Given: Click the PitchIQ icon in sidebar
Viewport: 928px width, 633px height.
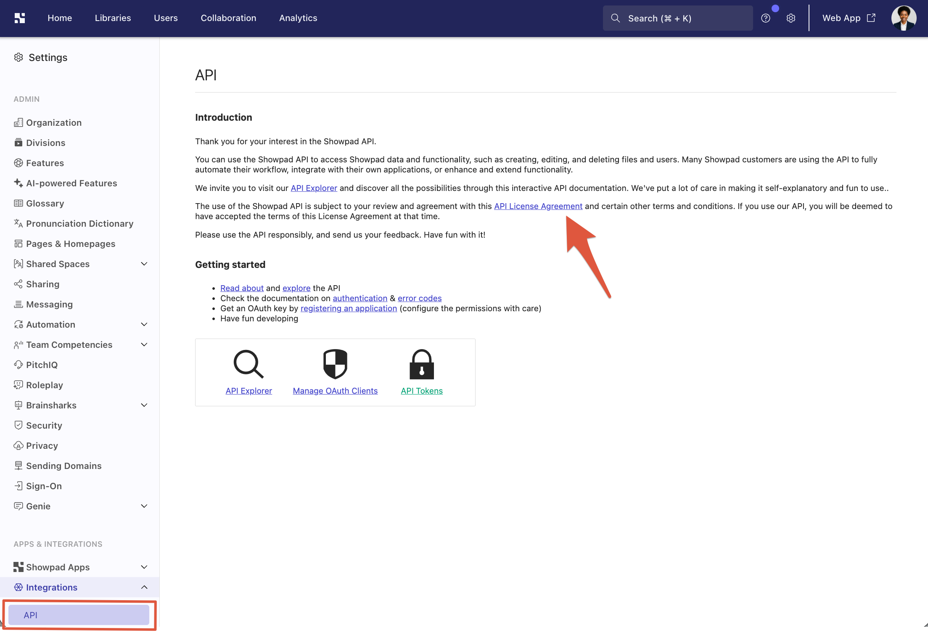Looking at the screenshot, I should click(x=18, y=365).
